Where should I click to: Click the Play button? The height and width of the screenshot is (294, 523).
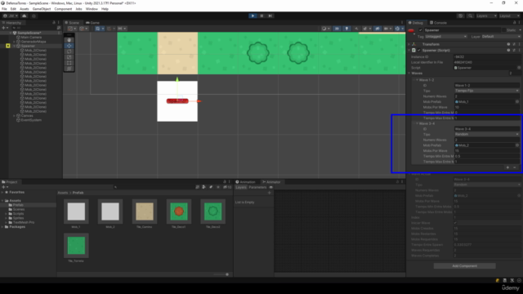(x=253, y=16)
